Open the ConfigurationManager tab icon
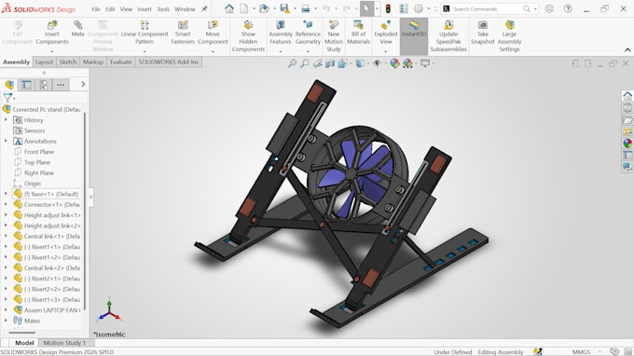The width and height of the screenshot is (634, 356). 44,85
